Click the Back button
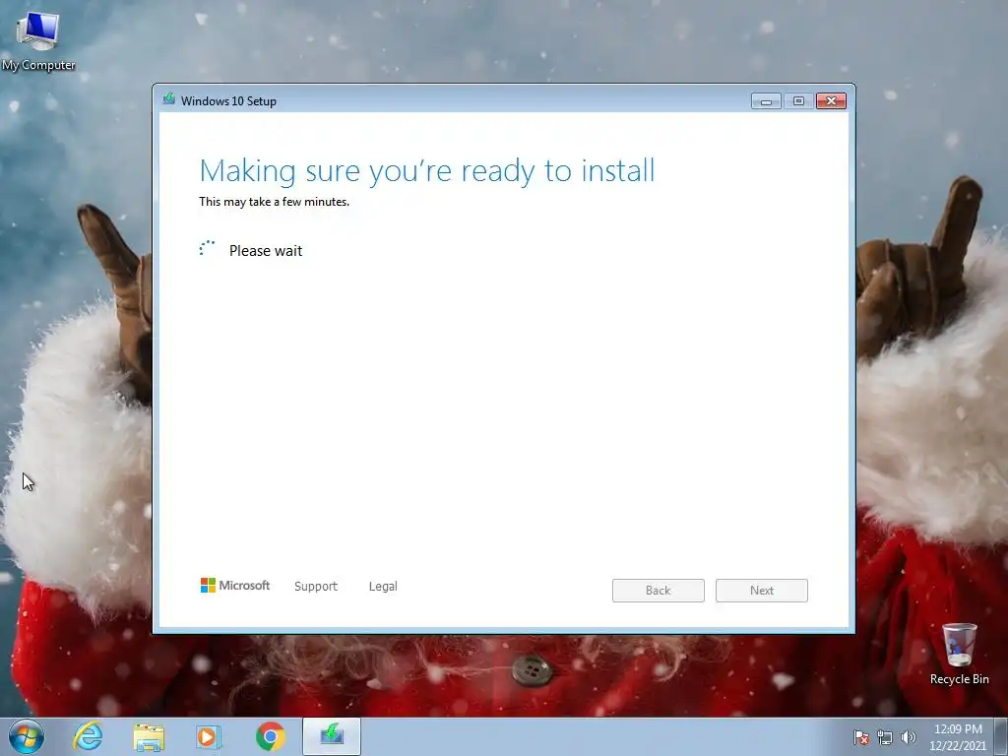The height and width of the screenshot is (756, 1008). point(659,591)
